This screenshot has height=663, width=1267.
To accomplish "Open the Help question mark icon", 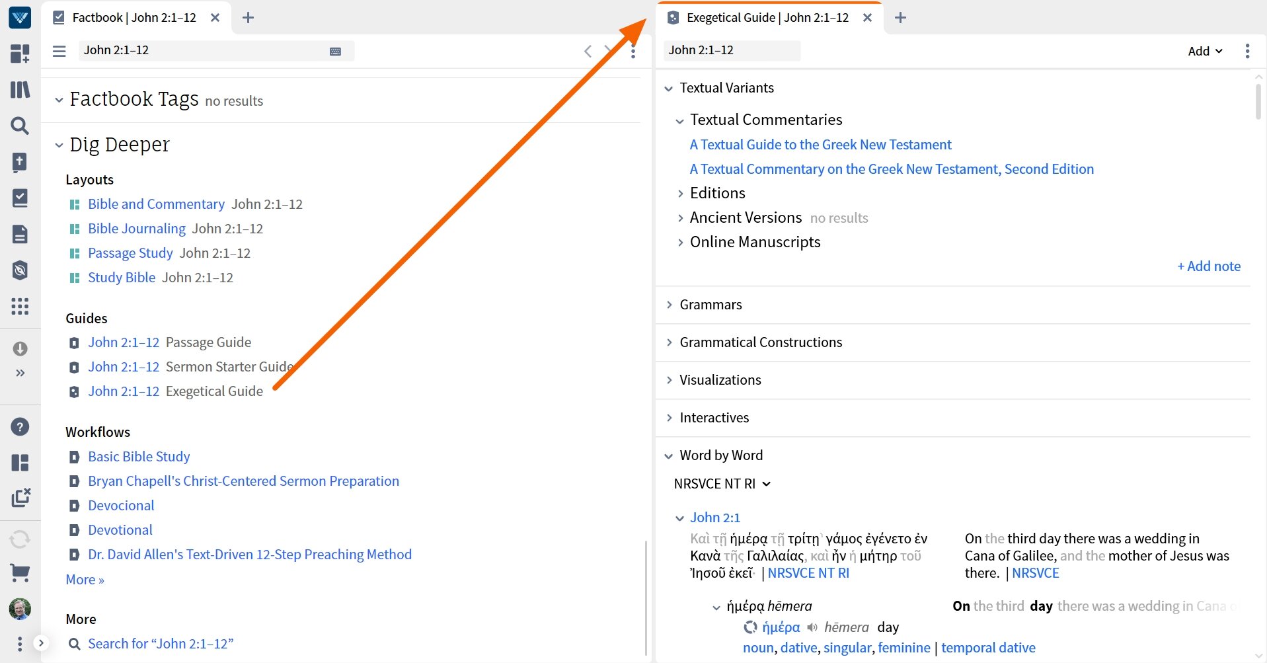I will pyautogui.click(x=20, y=427).
